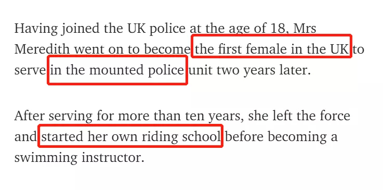Click the words "swimming instructor"

79,158
